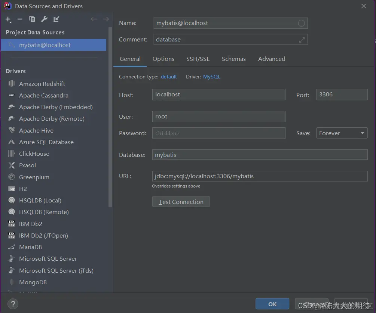Select mybatis@localhost in Project Data Sources
376x313 pixels.
point(54,45)
